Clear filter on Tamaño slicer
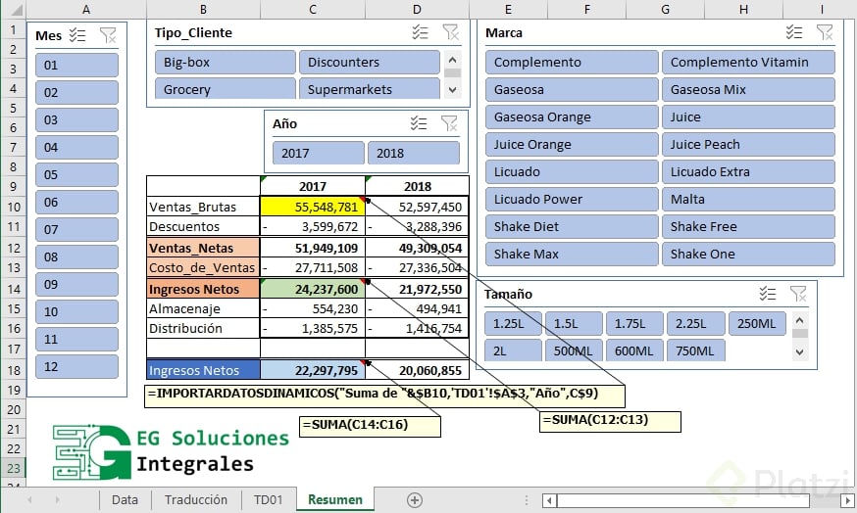Image resolution: width=857 pixels, height=513 pixels. [798, 294]
